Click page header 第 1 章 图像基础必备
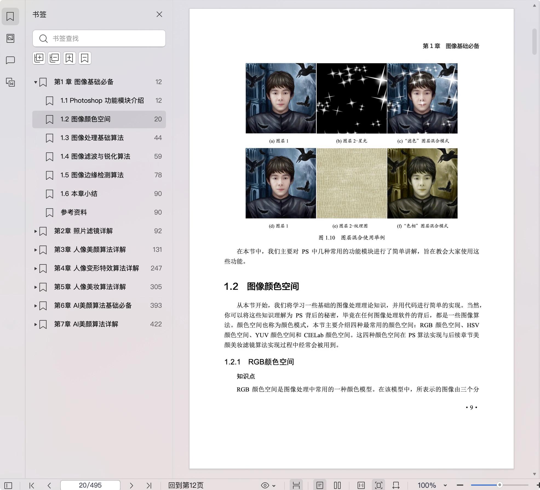 (451, 46)
